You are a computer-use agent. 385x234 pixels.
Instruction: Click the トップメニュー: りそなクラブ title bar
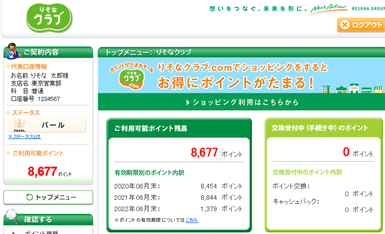click(x=242, y=52)
